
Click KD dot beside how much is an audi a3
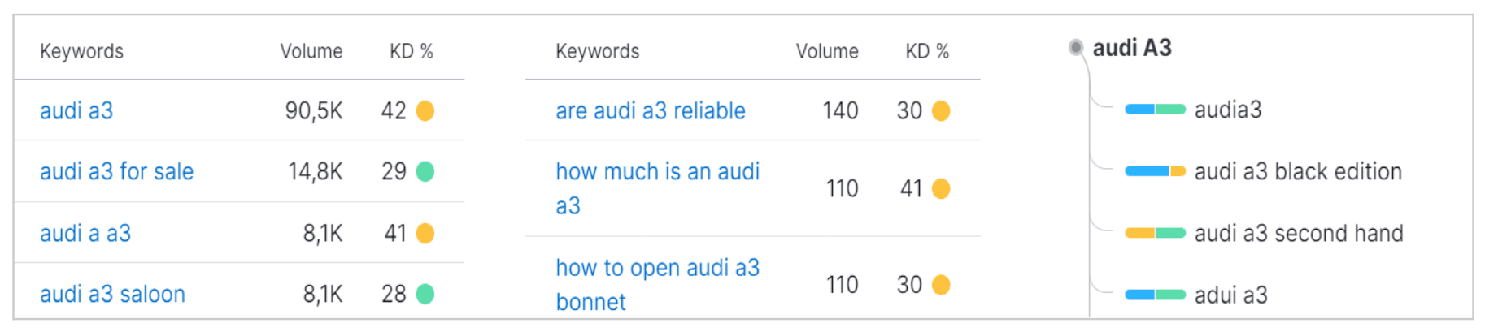tap(941, 188)
